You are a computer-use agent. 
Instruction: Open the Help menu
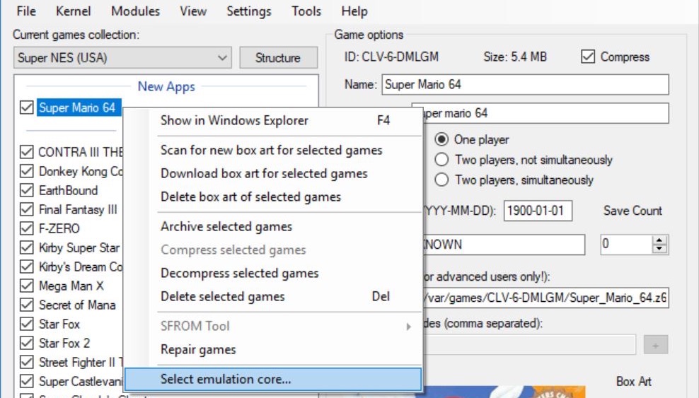[x=354, y=11]
